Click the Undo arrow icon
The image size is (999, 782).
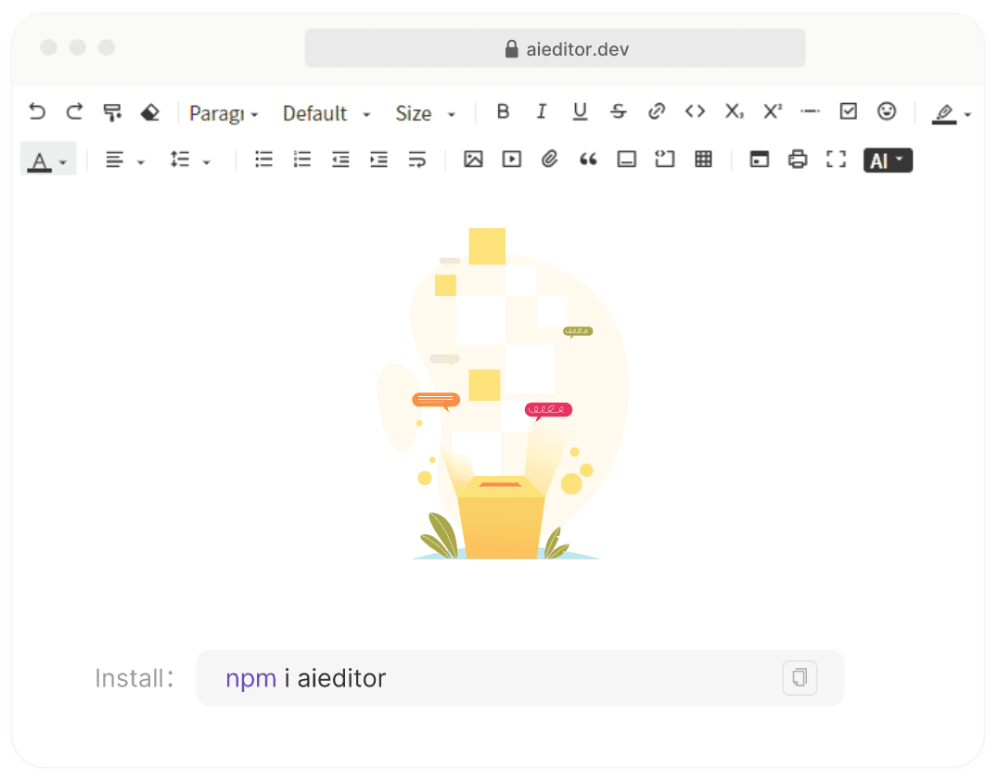click(37, 112)
